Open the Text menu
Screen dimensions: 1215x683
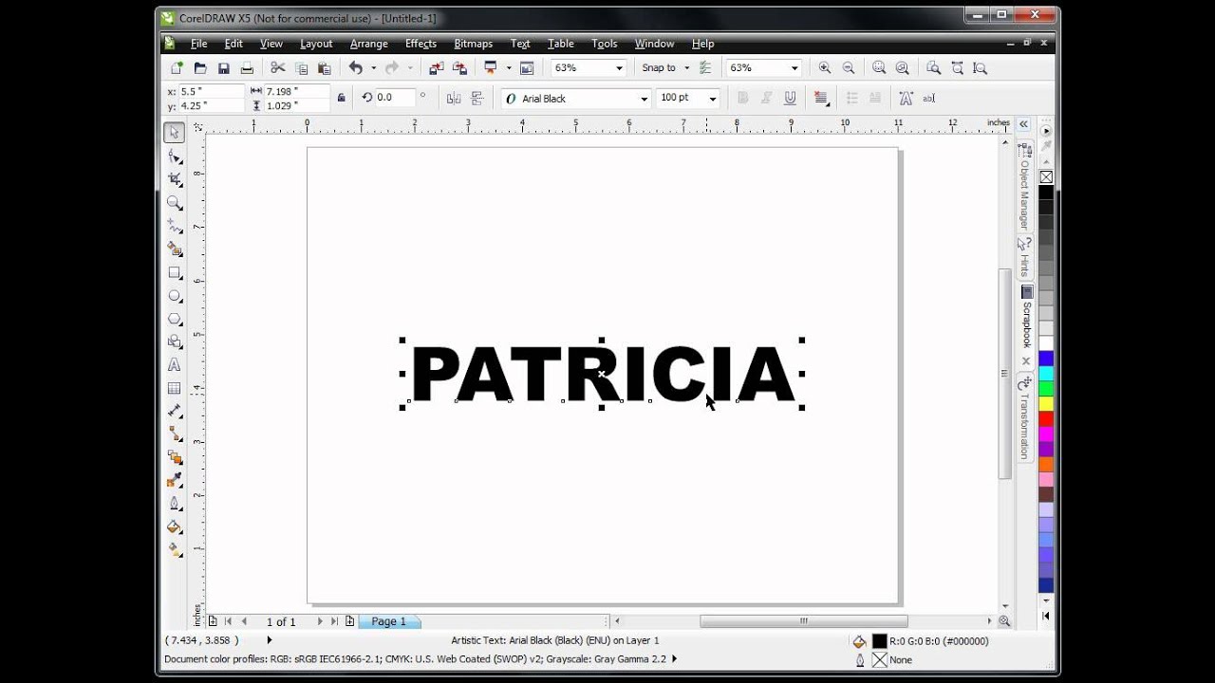520,44
